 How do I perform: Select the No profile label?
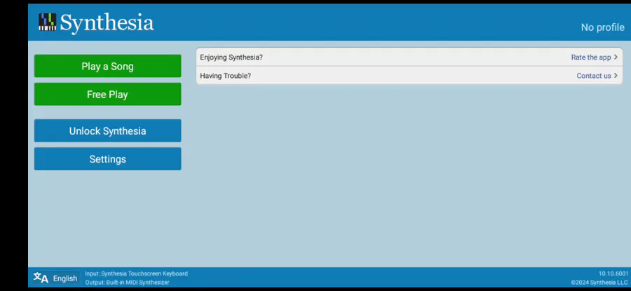point(602,27)
